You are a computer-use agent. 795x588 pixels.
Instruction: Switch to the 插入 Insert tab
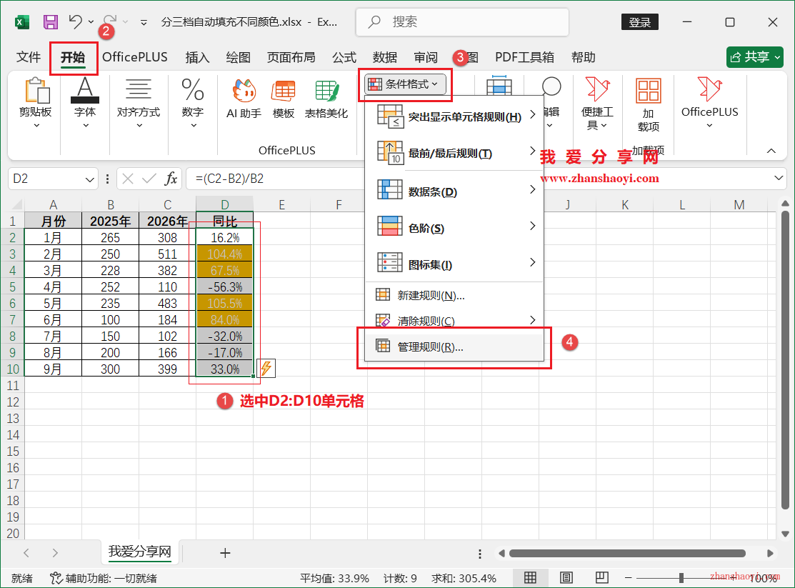pyautogui.click(x=197, y=57)
